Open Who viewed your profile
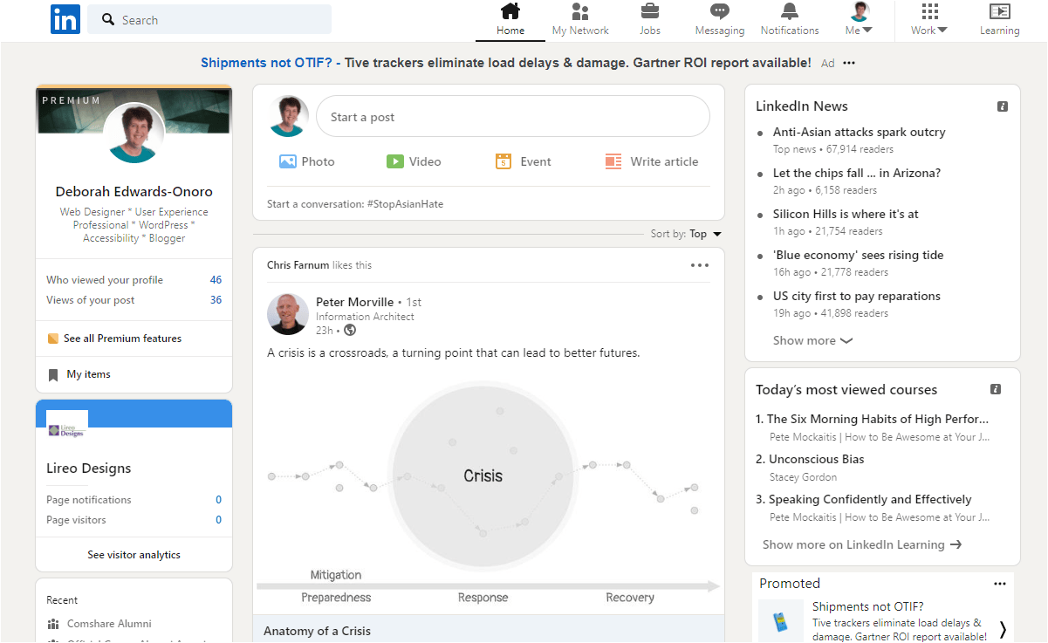This screenshot has height=643, width=1048. coord(134,280)
